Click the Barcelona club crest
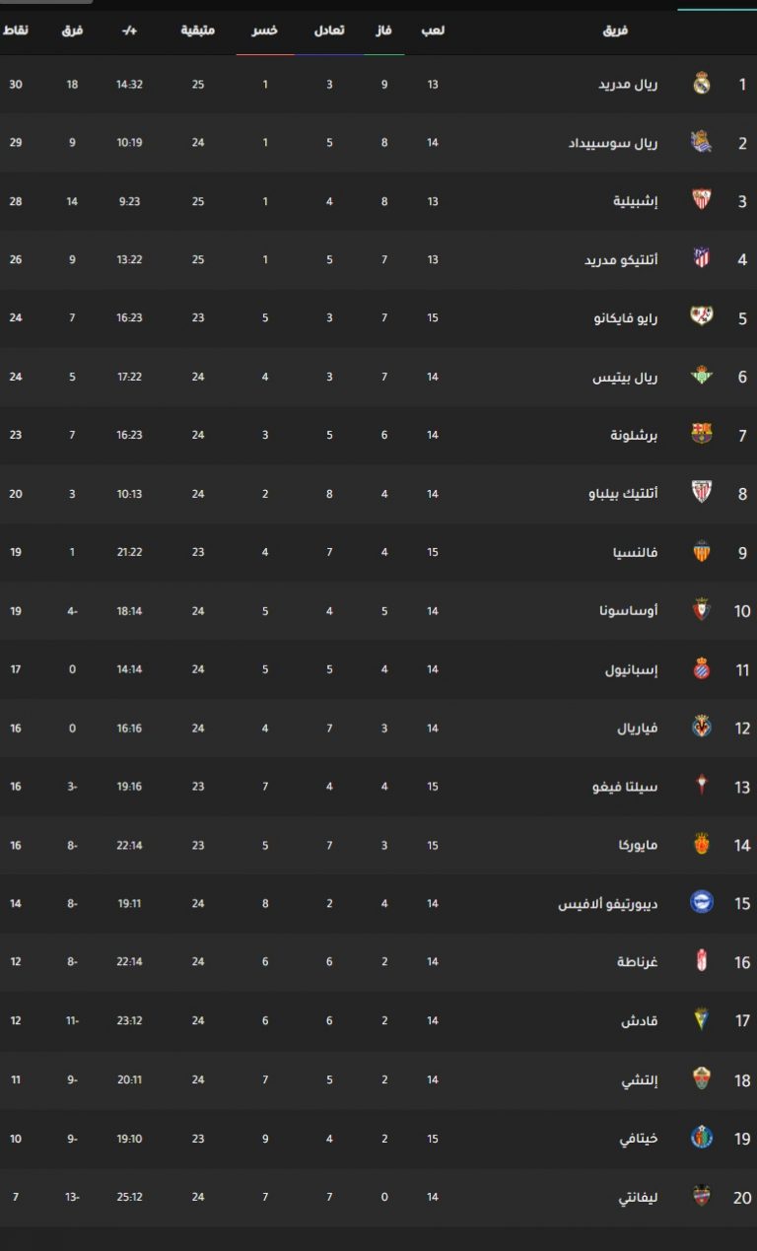This screenshot has height=1251, width=757. pos(701,435)
